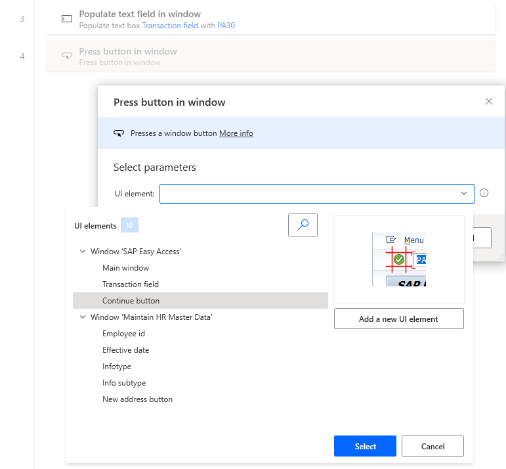Click the press-button icon on step 4
Viewport: 506px width, 469px height.
point(67,56)
